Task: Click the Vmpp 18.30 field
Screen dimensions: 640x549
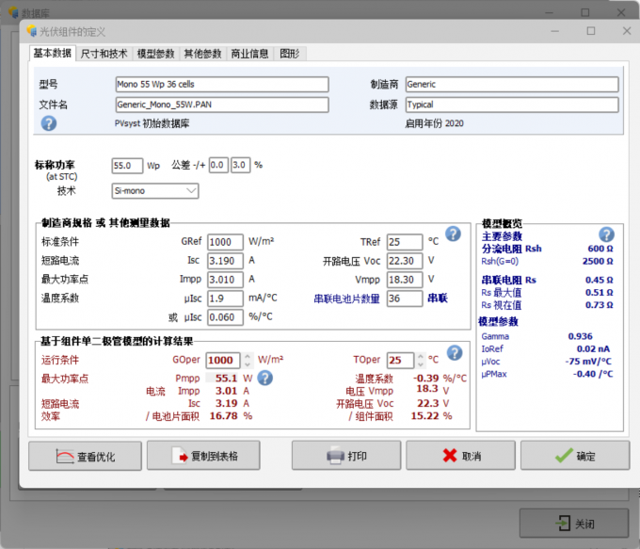Action: 405,280
